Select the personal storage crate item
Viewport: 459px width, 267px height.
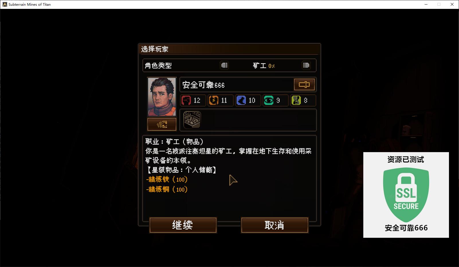click(x=192, y=120)
